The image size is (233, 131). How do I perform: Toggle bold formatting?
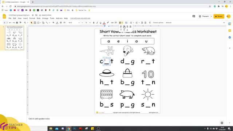(x=94, y=23)
